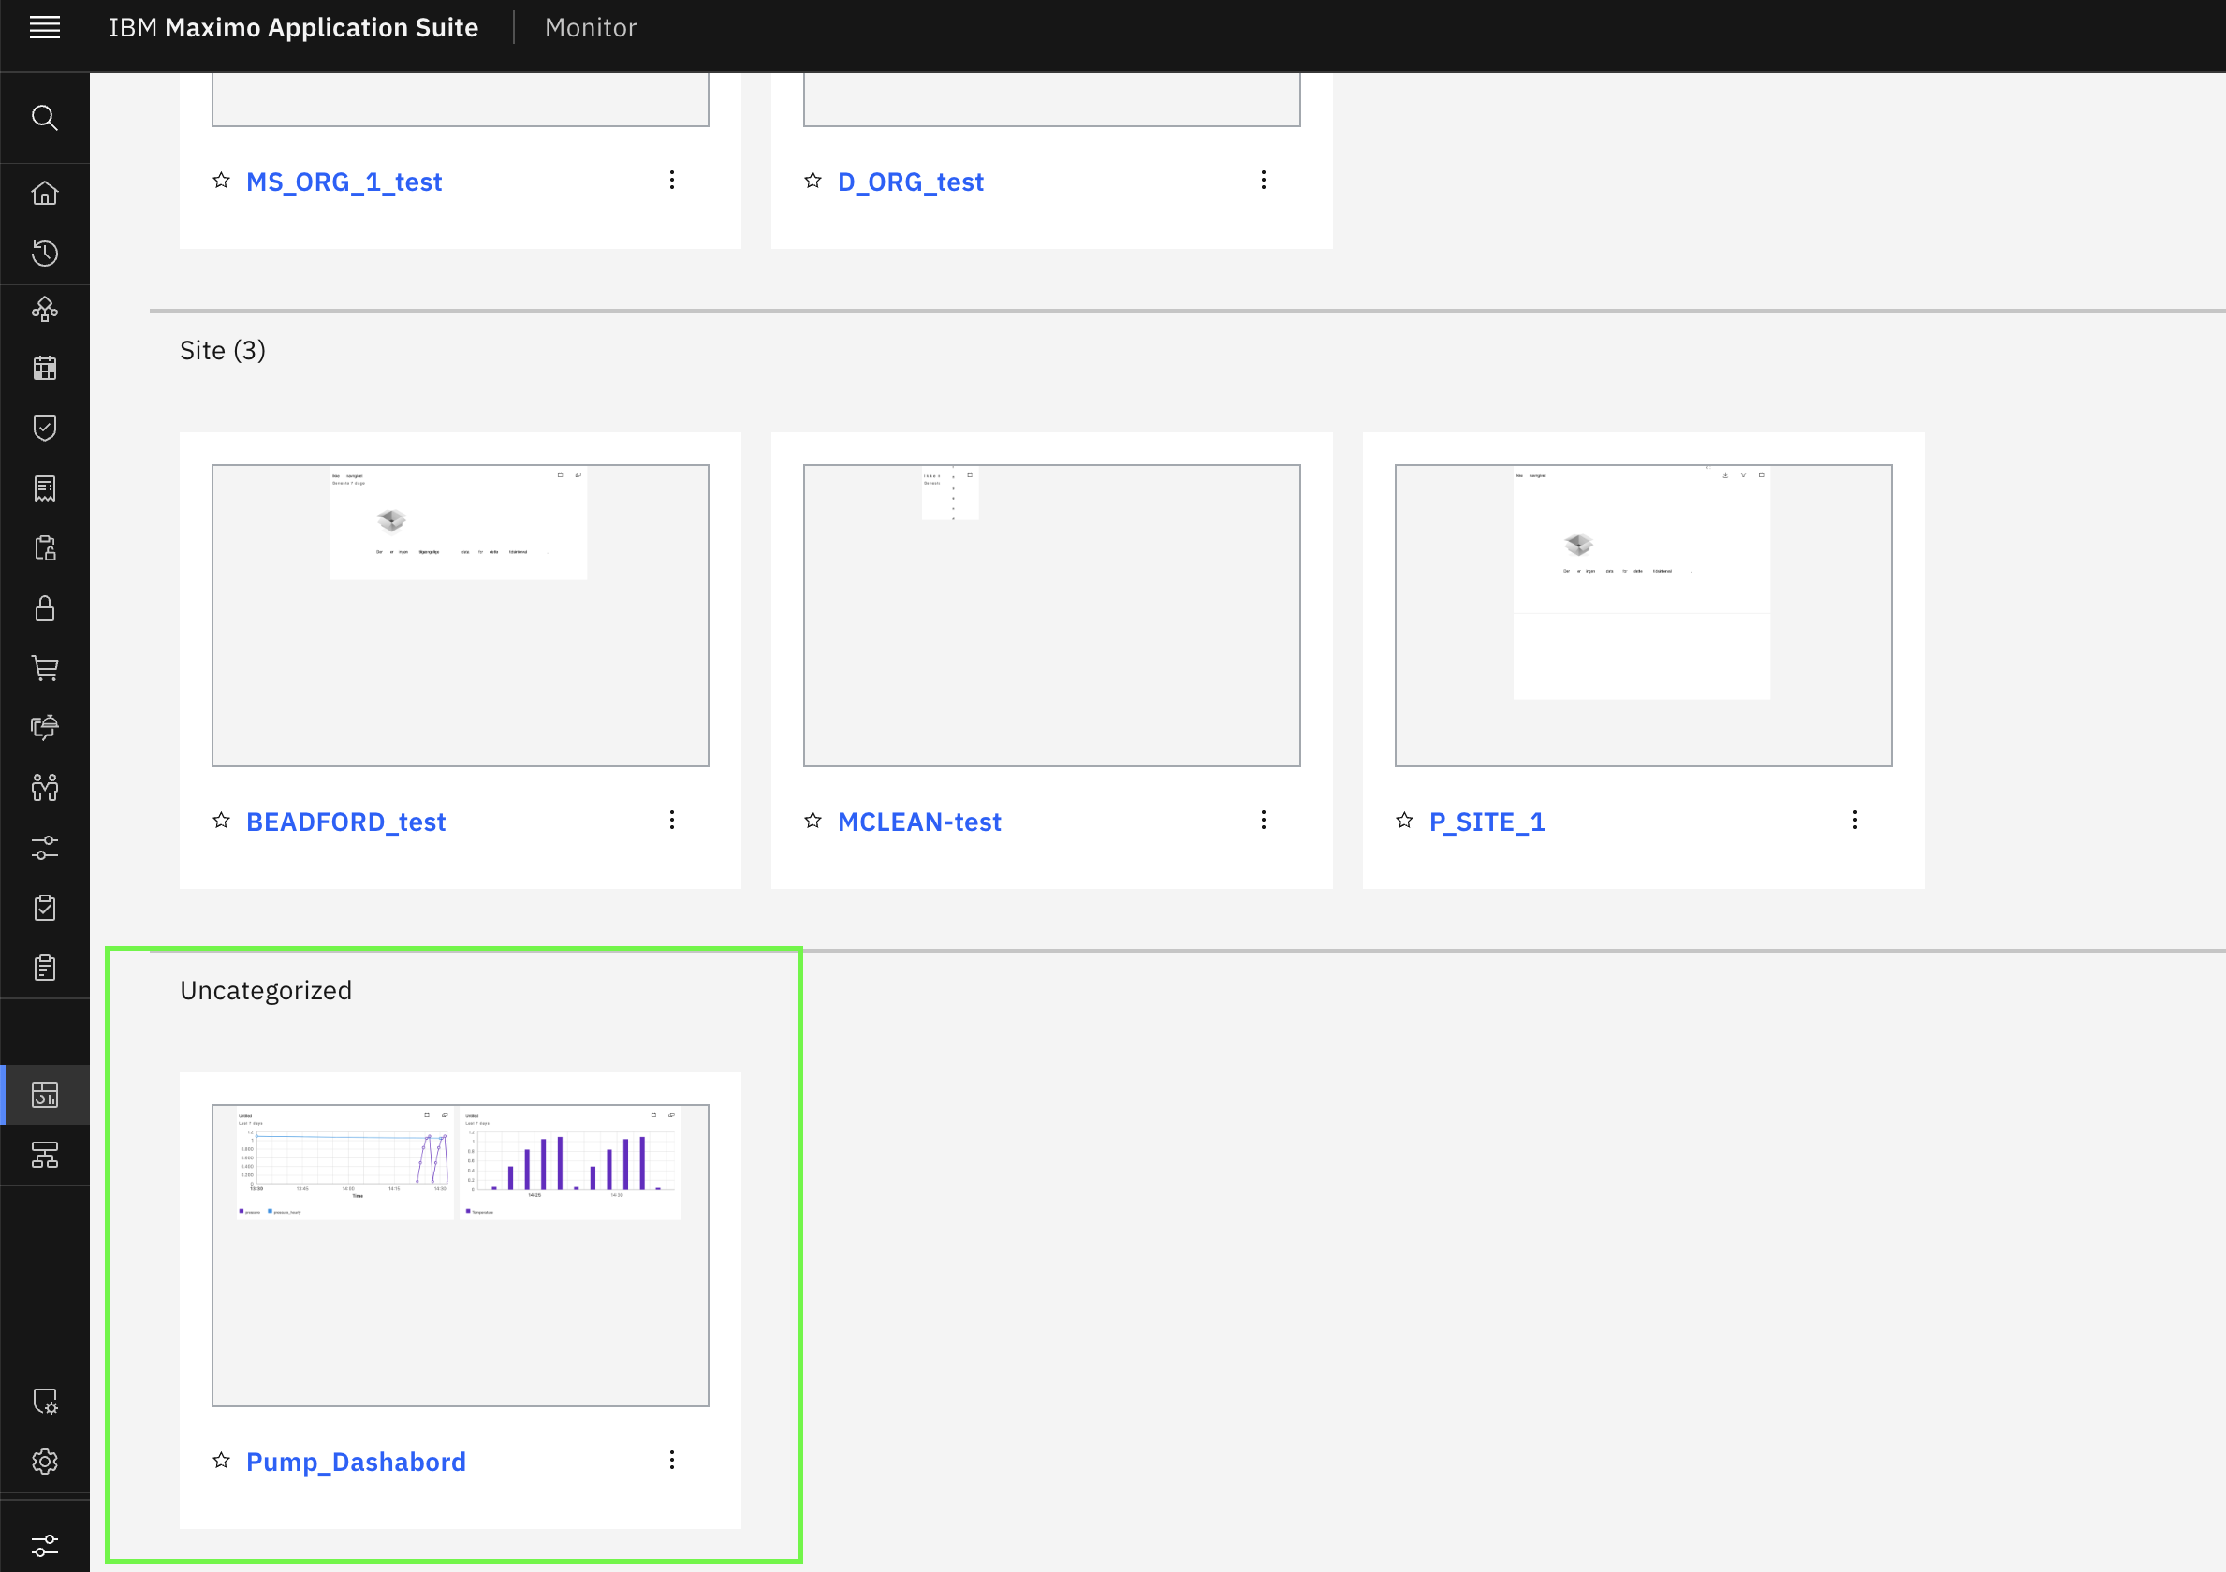
Task: Open the shopping cart sidebar icon
Action: tap(45, 668)
